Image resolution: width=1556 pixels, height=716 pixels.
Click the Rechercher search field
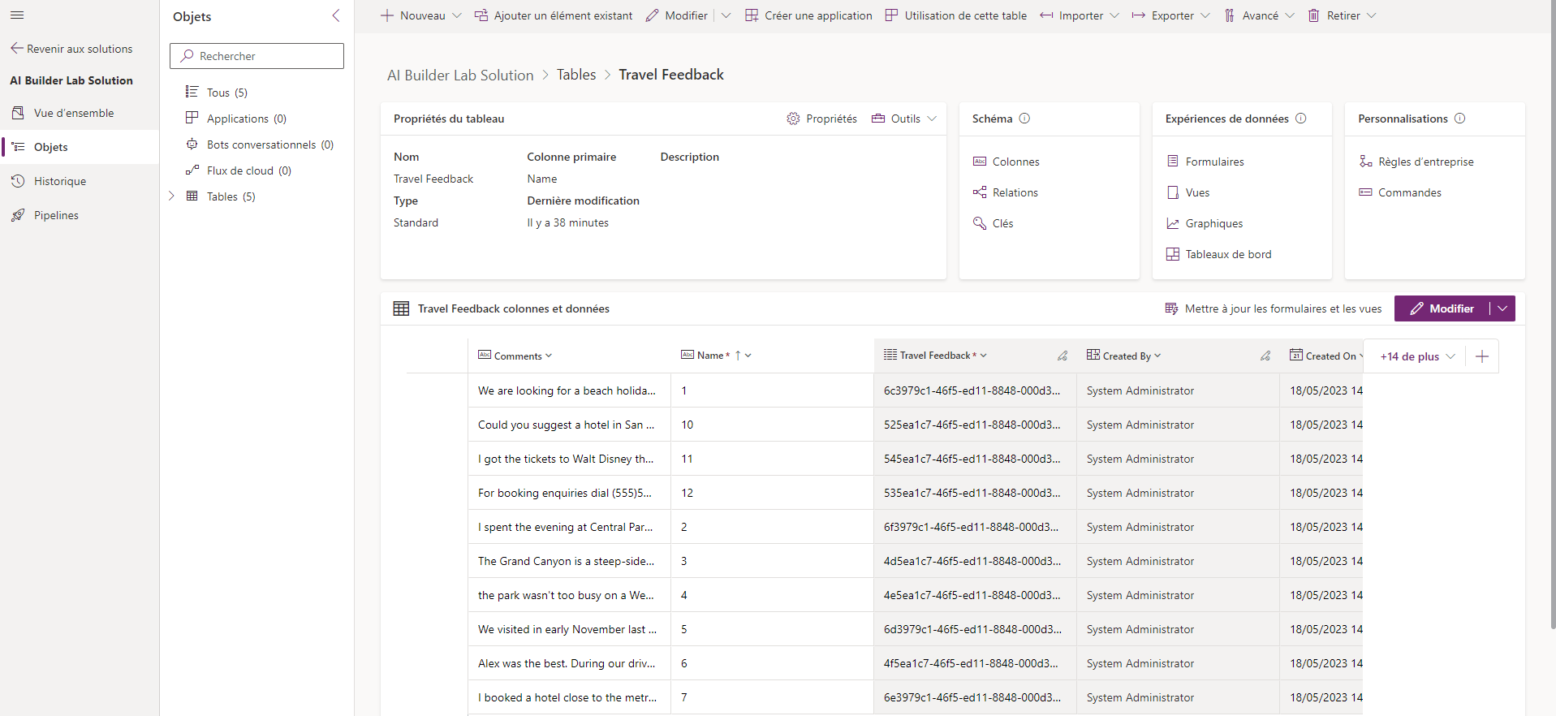[256, 56]
